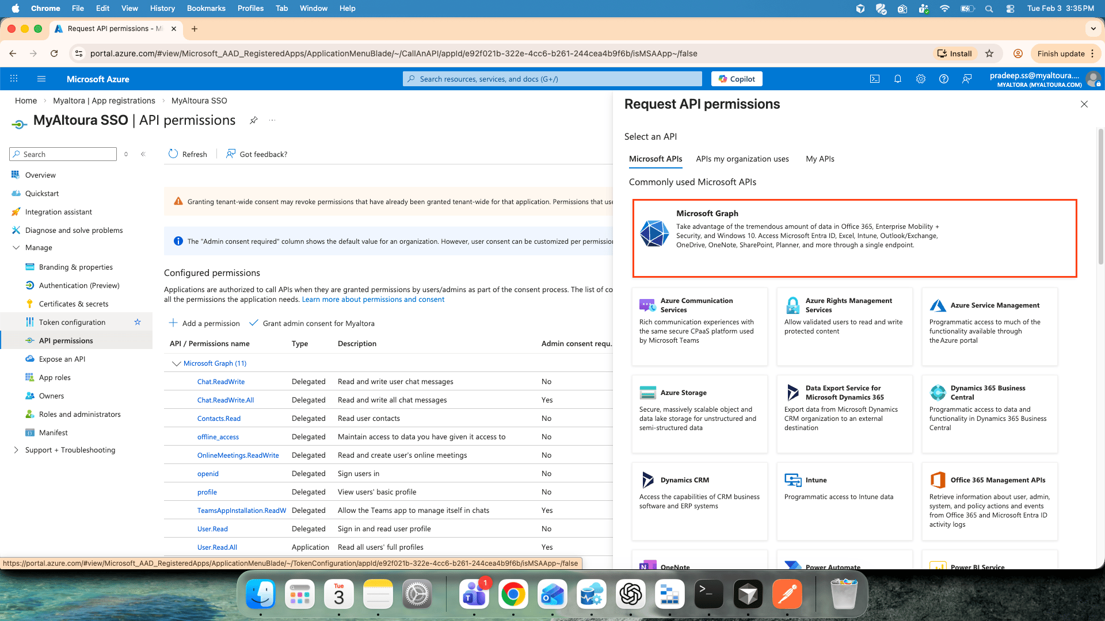
Task: Open Expose an API
Action: [62, 359]
